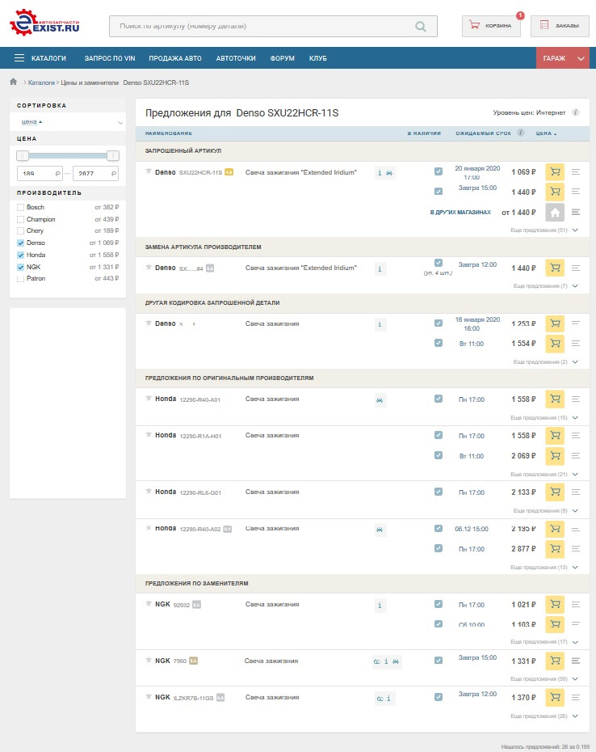Image resolution: width=596 pixels, height=752 pixels.
Task: Click the right price slider handle
Action: tap(113, 156)
